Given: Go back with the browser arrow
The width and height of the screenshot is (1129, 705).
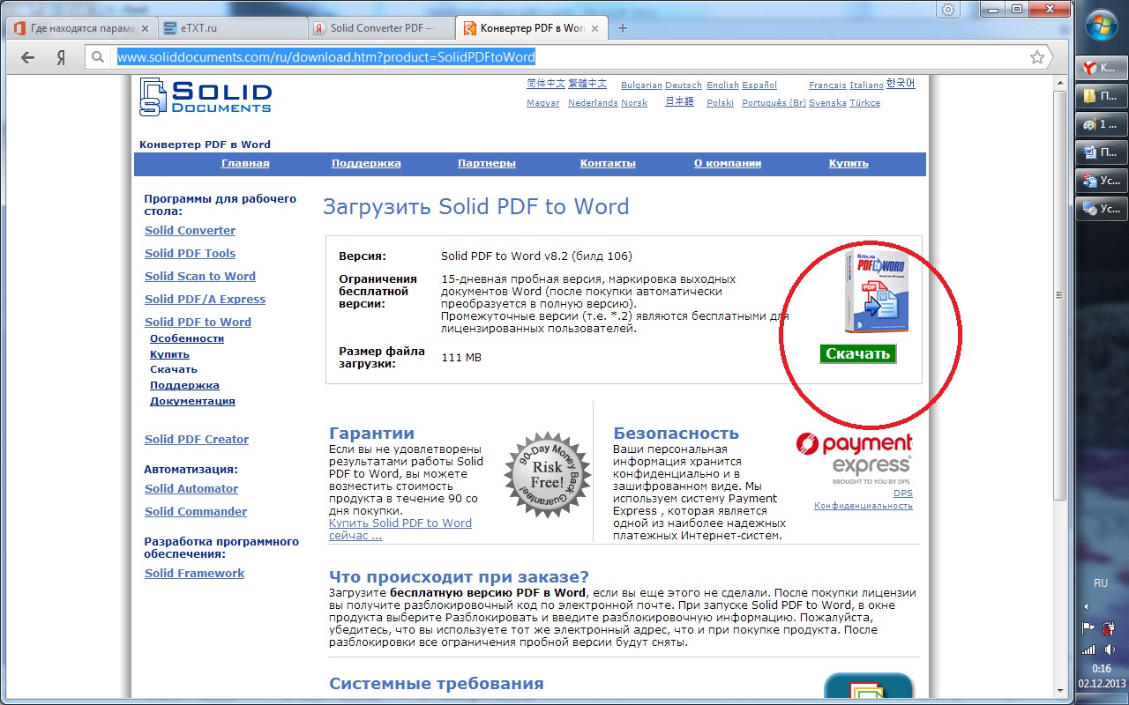Looking at the screenshot, I should (28, 57).
